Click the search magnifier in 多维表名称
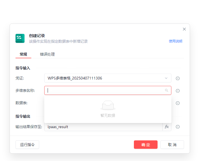This screenshot has width=199, height=161. coord(167,90)
